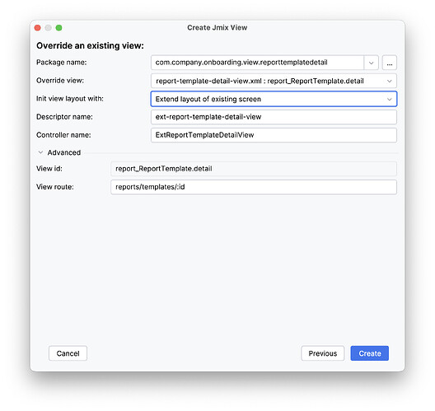Screen dimensions: 435x411
Task: Click the View id field
Action: coord(254,169)
